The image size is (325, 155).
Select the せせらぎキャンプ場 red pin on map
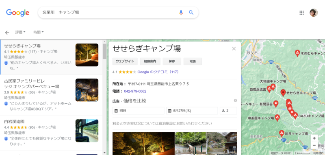(283, 92)
